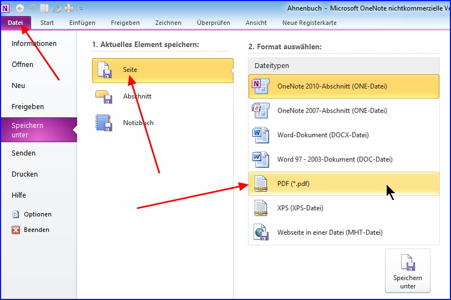Switch to the Zeichnen ribbon tab
Image resolution: width=451 pixels, height=300 pixels.
(x=168, y=23)
